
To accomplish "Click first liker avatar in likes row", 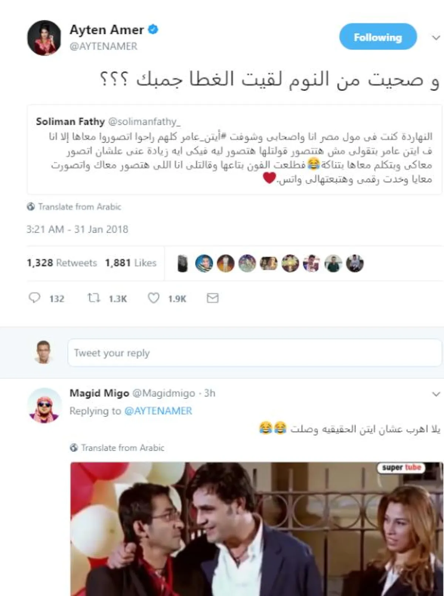I will point(182,264).
